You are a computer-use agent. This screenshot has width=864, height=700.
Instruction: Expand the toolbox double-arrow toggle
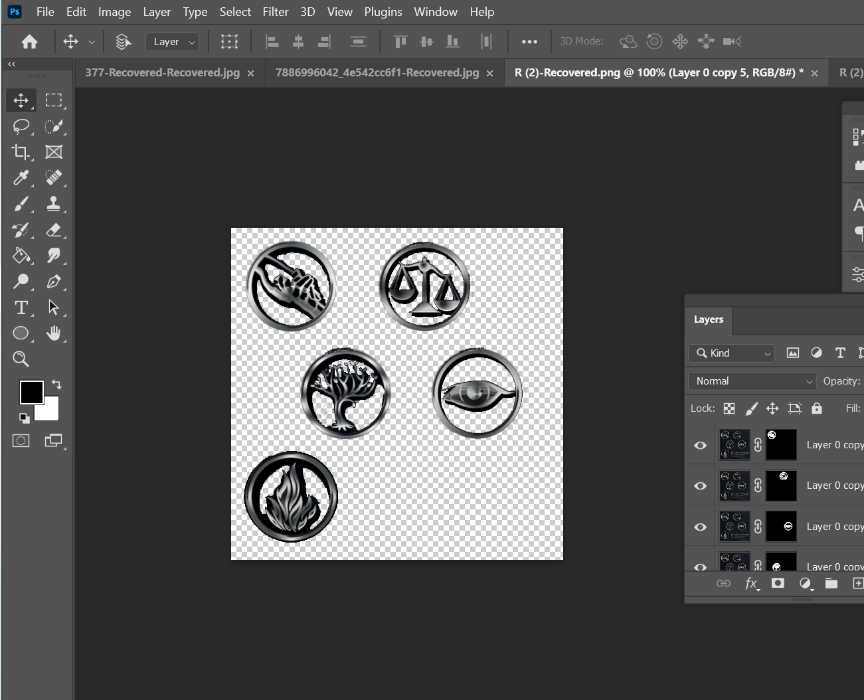click(x=11, y=64)
